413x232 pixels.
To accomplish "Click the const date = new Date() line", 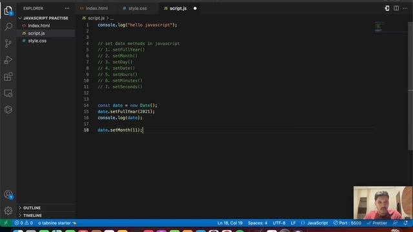I will coord(127,105).
